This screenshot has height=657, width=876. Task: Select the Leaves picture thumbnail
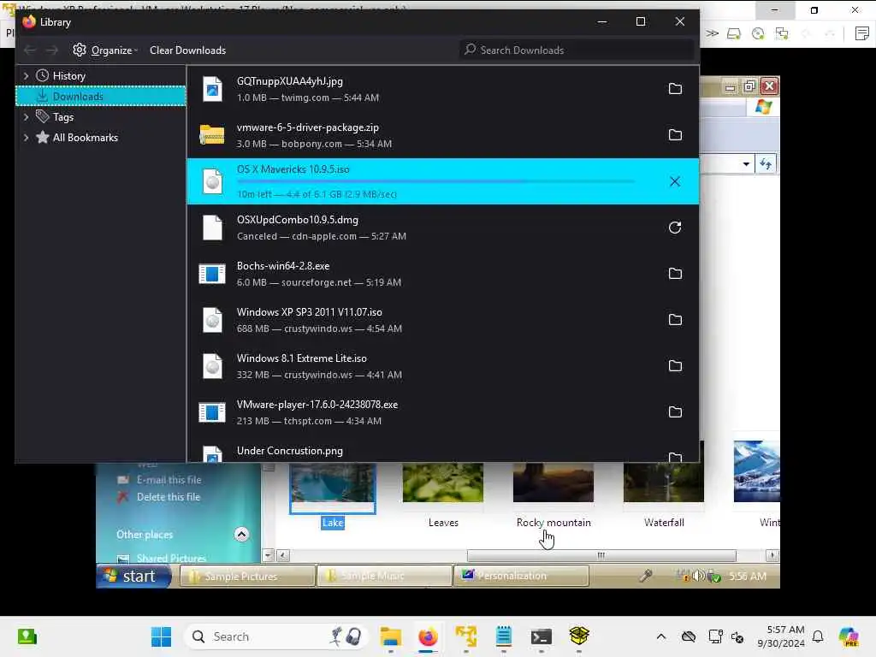tap(443, 482)
